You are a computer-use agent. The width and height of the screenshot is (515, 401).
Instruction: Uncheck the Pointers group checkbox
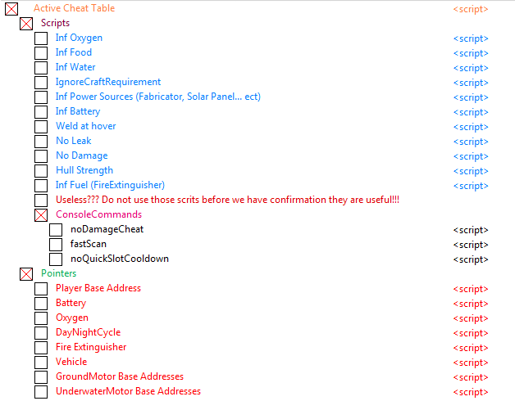tap(26, 274)
